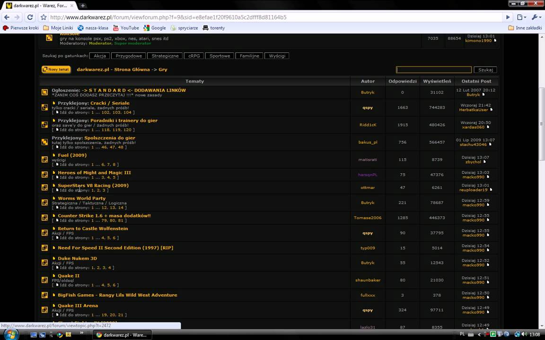Open the Google bookmark
545x340 pixels.
(155, 28)
